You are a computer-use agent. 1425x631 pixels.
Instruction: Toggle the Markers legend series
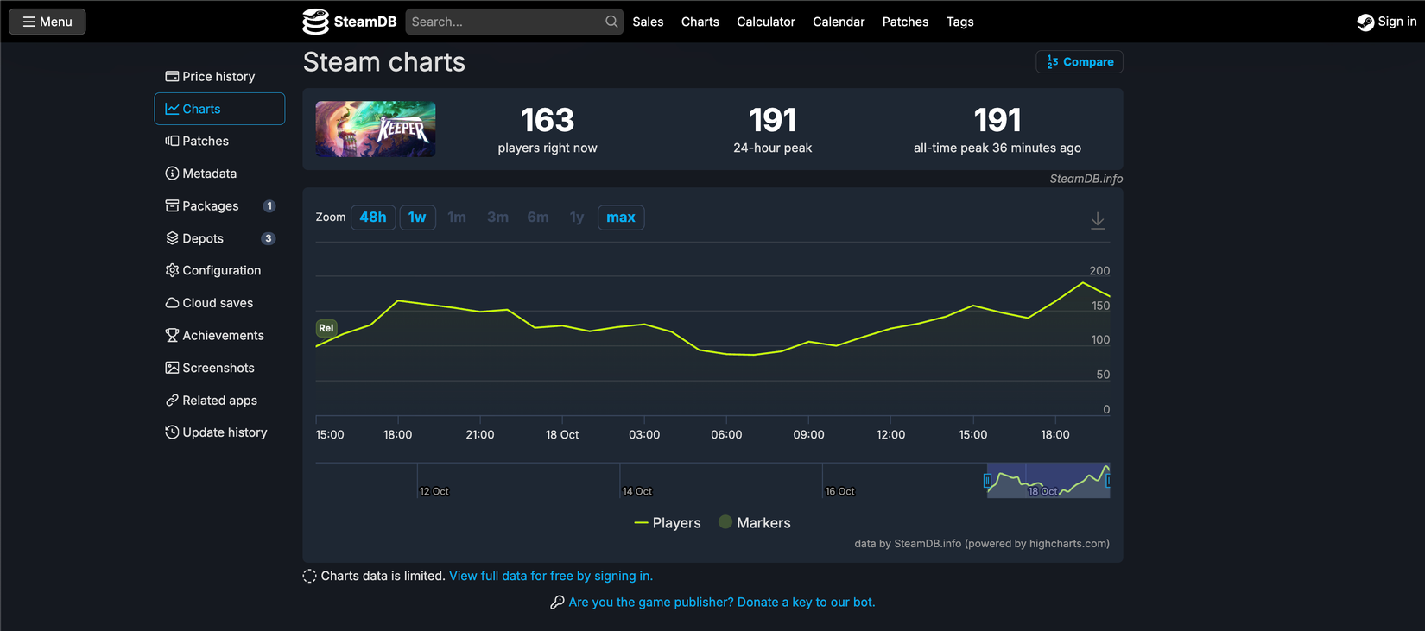(x=755, y=523)
